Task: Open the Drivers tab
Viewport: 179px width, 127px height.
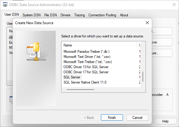Action: click(65, 15)
